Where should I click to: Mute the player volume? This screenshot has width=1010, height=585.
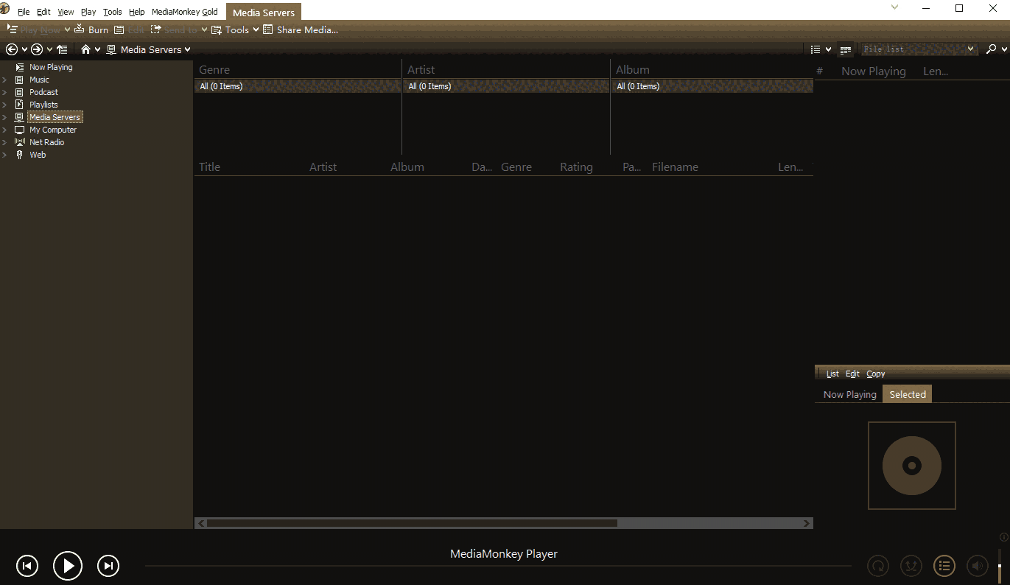click(x=978, y=566)
